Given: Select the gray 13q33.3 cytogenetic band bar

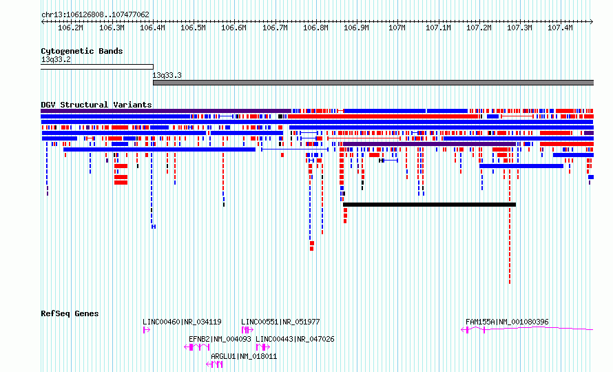Looking at the screenshot, I should coord(373,83).
